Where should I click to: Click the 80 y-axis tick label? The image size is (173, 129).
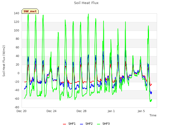tap(17, 39)
